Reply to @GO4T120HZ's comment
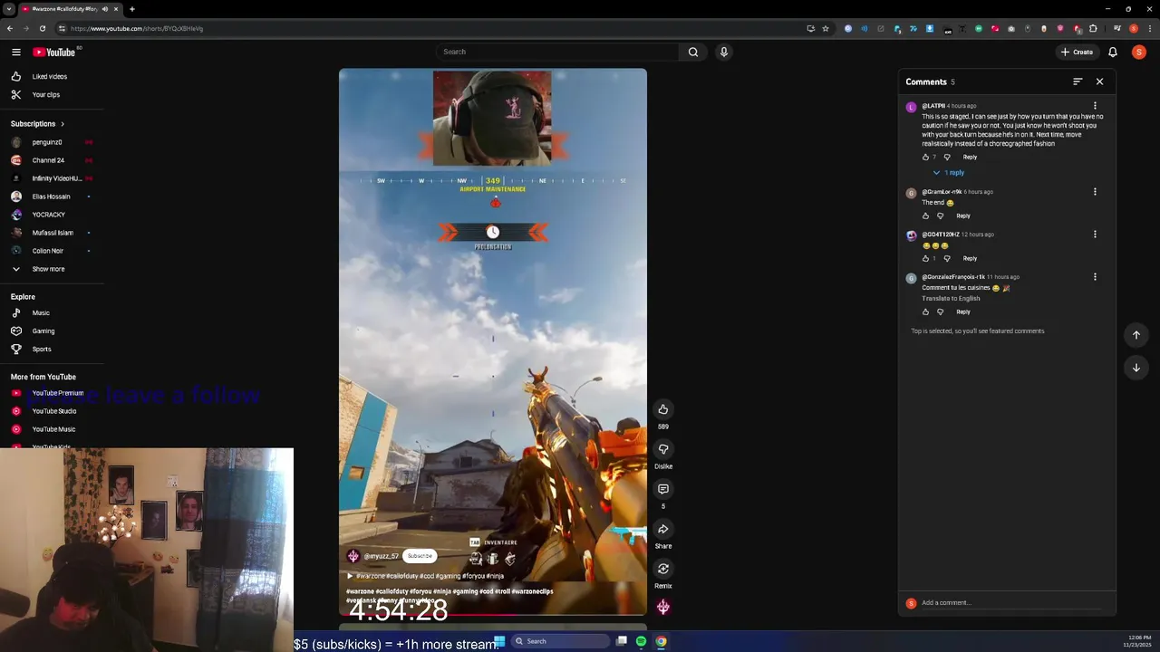This screenshot has height=652, width=1160. [970, 258]
